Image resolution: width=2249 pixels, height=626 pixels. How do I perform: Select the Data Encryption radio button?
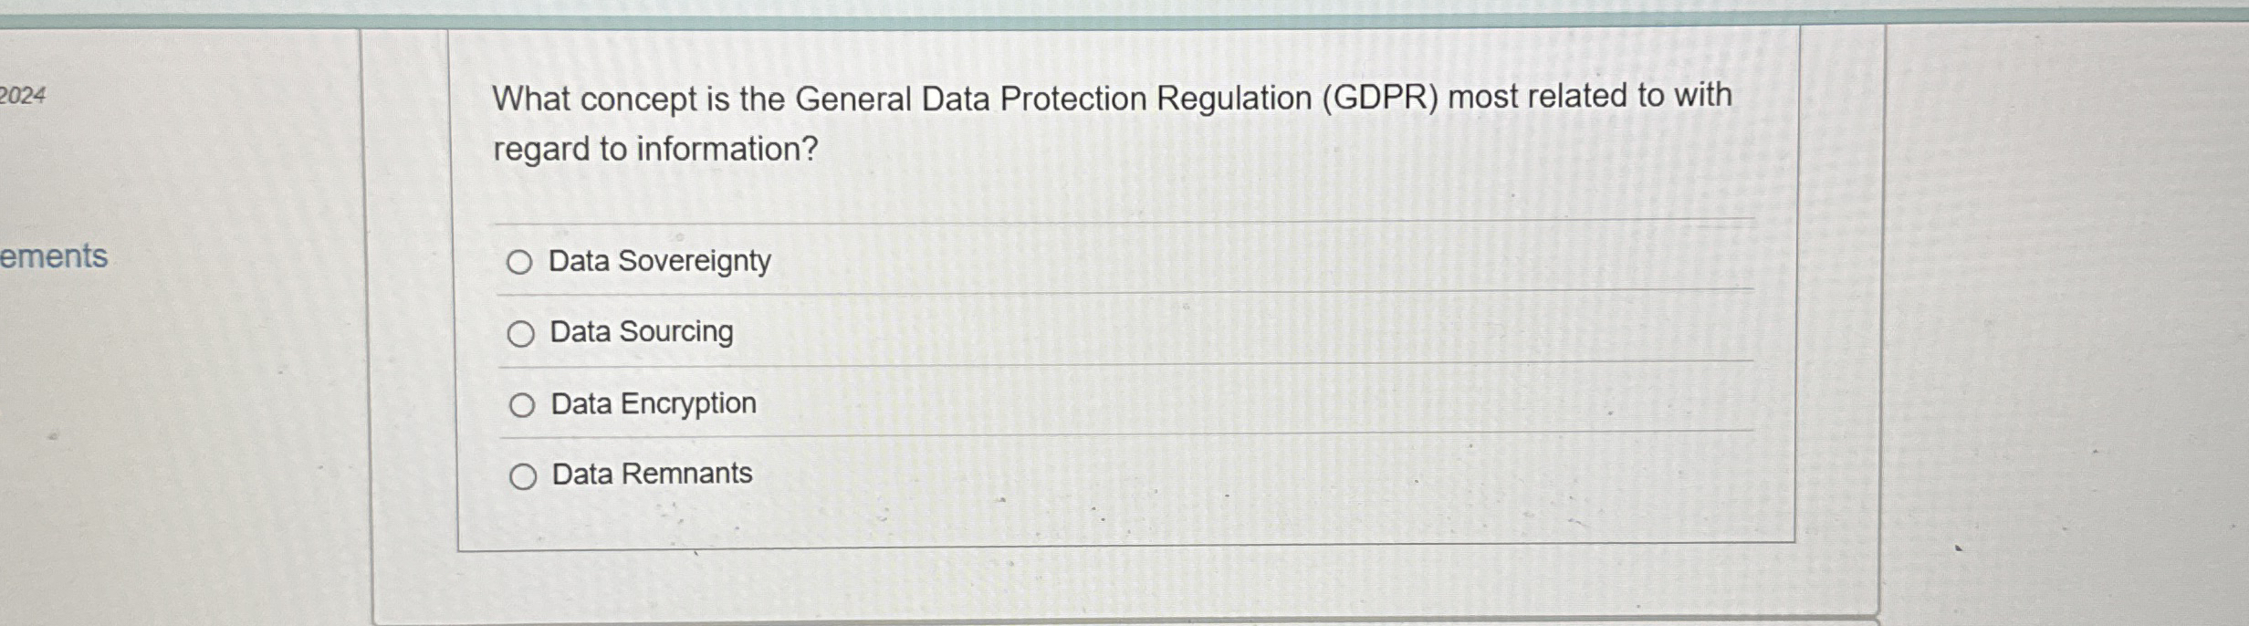521,402
